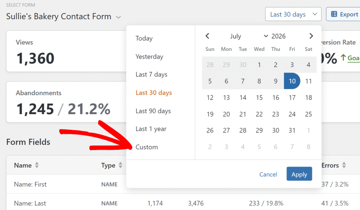Pick the Last 1 year preset
Viewport: 360px width, 210px height.
(x=151, y=129)
